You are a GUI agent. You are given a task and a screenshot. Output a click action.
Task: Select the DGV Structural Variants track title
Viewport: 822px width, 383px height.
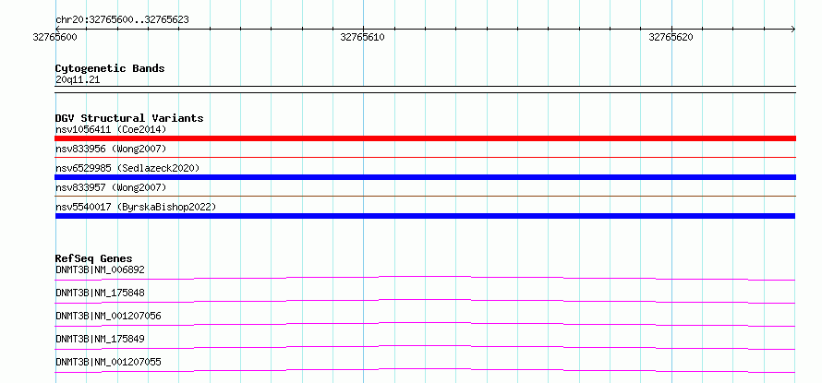(x=129, y=118)
